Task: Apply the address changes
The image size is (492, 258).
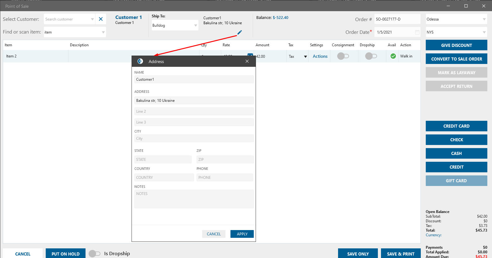Action: pyautogui.click(x=242, y=234)
